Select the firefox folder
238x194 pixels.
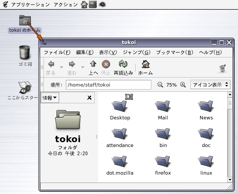[163, 166]
